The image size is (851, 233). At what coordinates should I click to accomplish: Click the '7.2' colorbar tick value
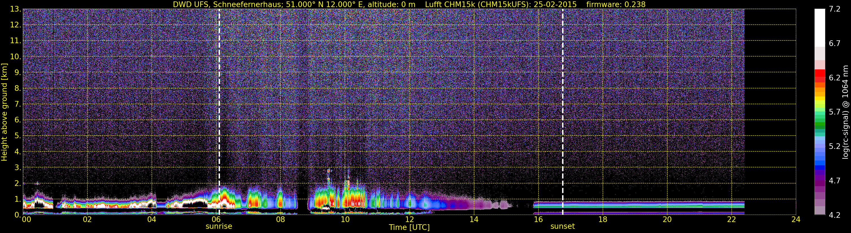835,9
